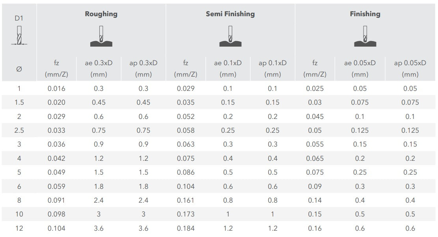
Task: Select the Roughing section heading
Action: pos(101,14)
